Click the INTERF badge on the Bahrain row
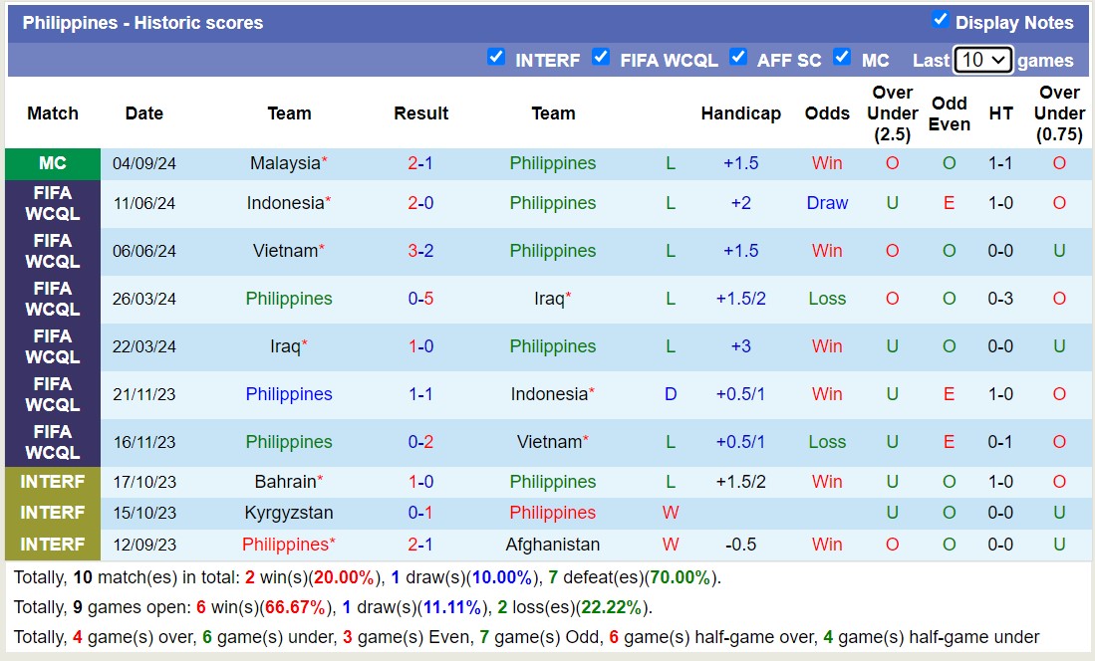The width and height of the screenshot is (1095, 661). 52,481
